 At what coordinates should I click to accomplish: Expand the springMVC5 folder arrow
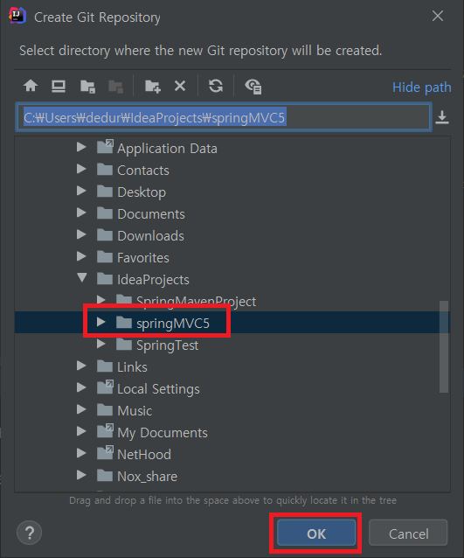(x=101, y=322)
